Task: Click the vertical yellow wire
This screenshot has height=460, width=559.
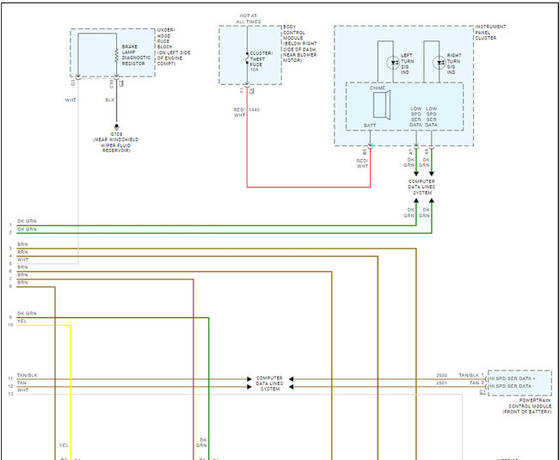Action: 71,392
